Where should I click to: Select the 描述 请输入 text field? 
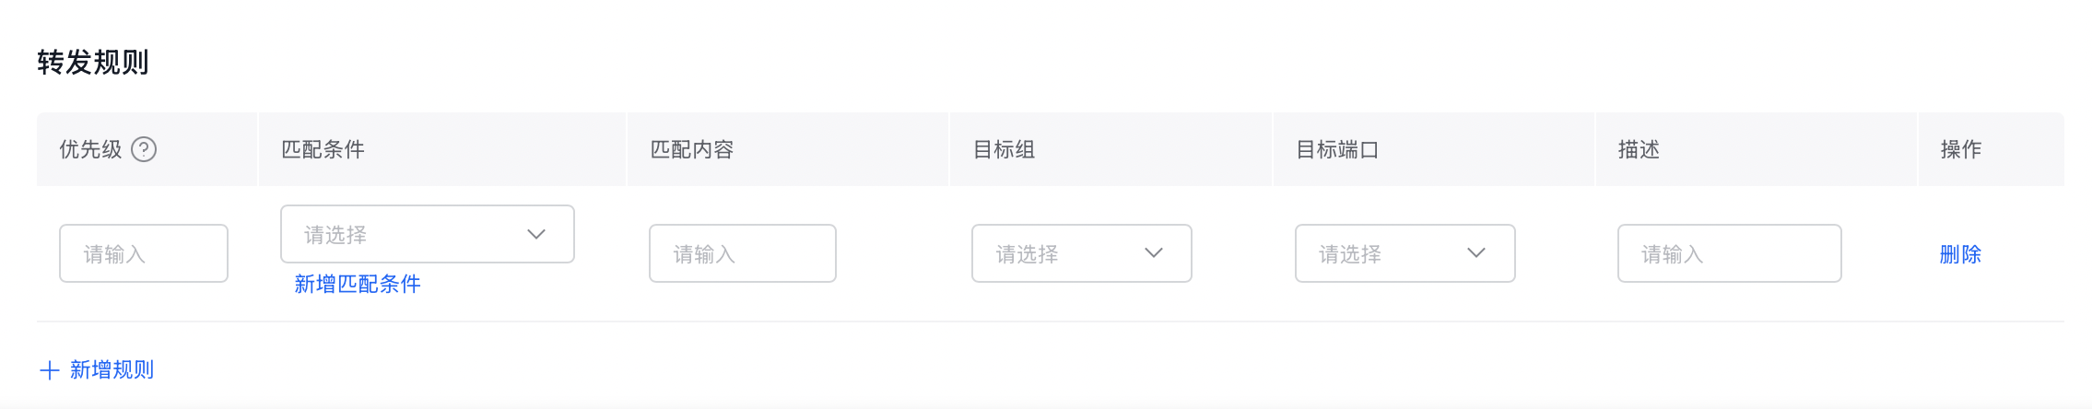click(x=1728, y=253)
